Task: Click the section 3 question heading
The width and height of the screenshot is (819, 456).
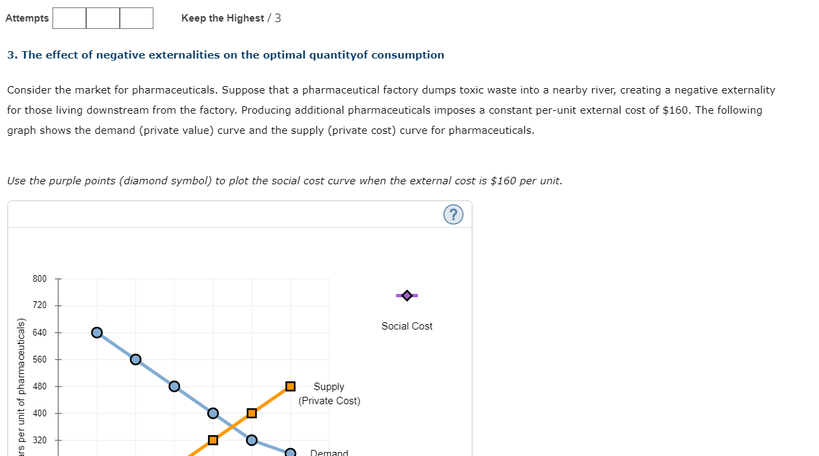Action: click(225, 54)
